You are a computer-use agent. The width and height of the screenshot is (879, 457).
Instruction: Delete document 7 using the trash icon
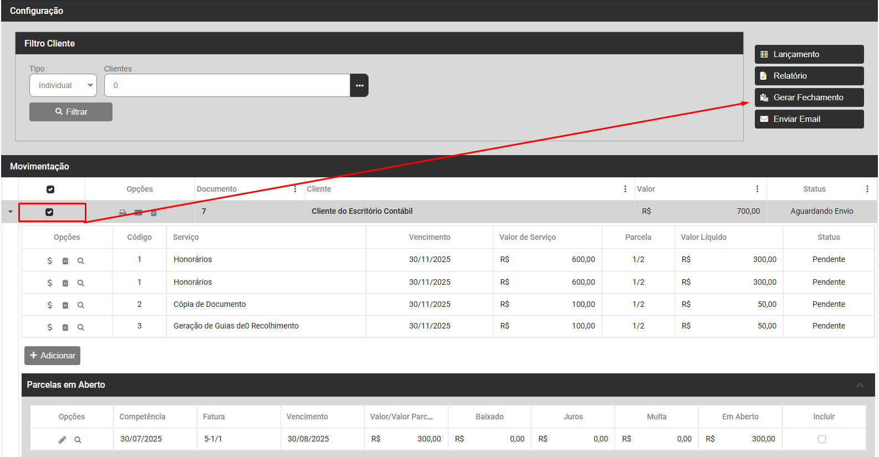tap(154, 213)
